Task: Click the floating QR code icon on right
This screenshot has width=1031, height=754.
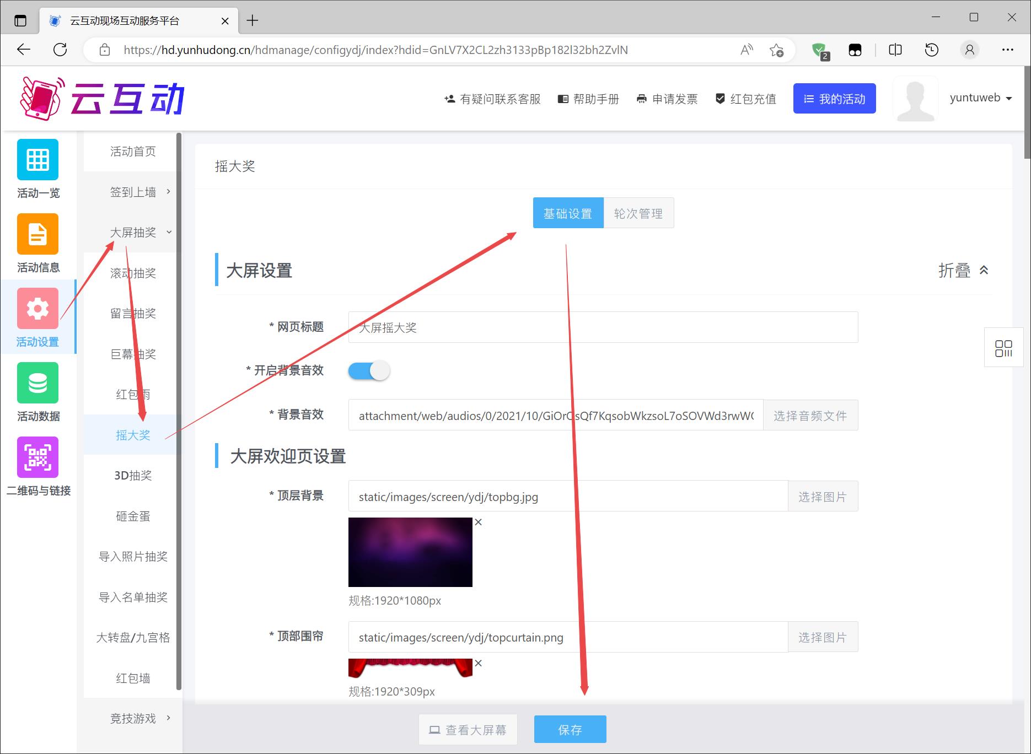Action: pyautogui.click(x=1003, y=348)
